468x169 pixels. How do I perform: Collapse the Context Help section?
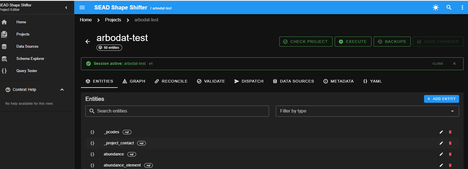coord(62,90)
